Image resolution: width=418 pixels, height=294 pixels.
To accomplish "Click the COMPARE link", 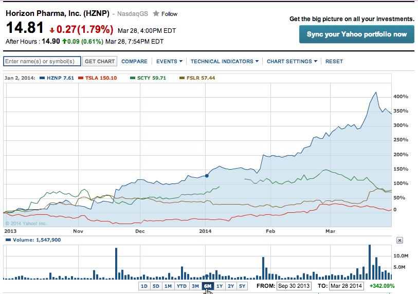I will 134,61.
